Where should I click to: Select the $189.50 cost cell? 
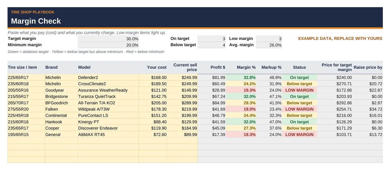click(153, 84)
